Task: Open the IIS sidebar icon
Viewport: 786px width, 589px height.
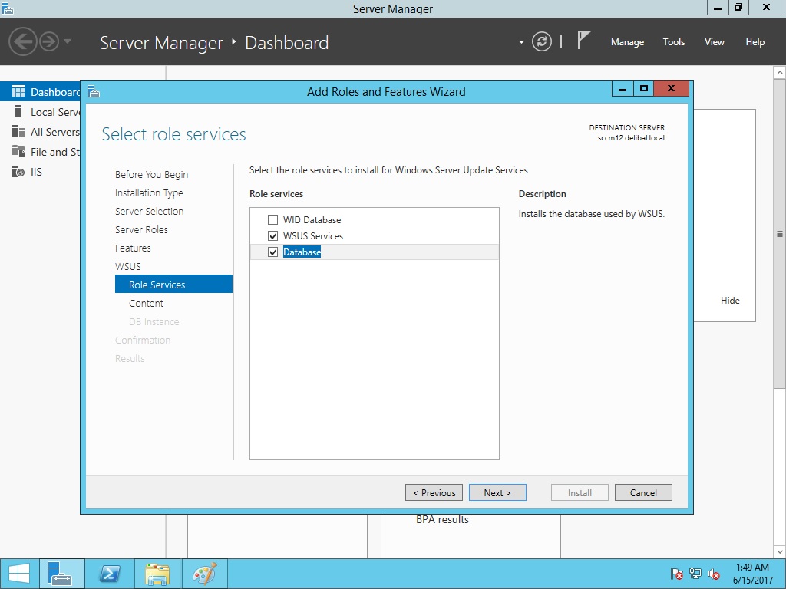Action: point(18,172)
